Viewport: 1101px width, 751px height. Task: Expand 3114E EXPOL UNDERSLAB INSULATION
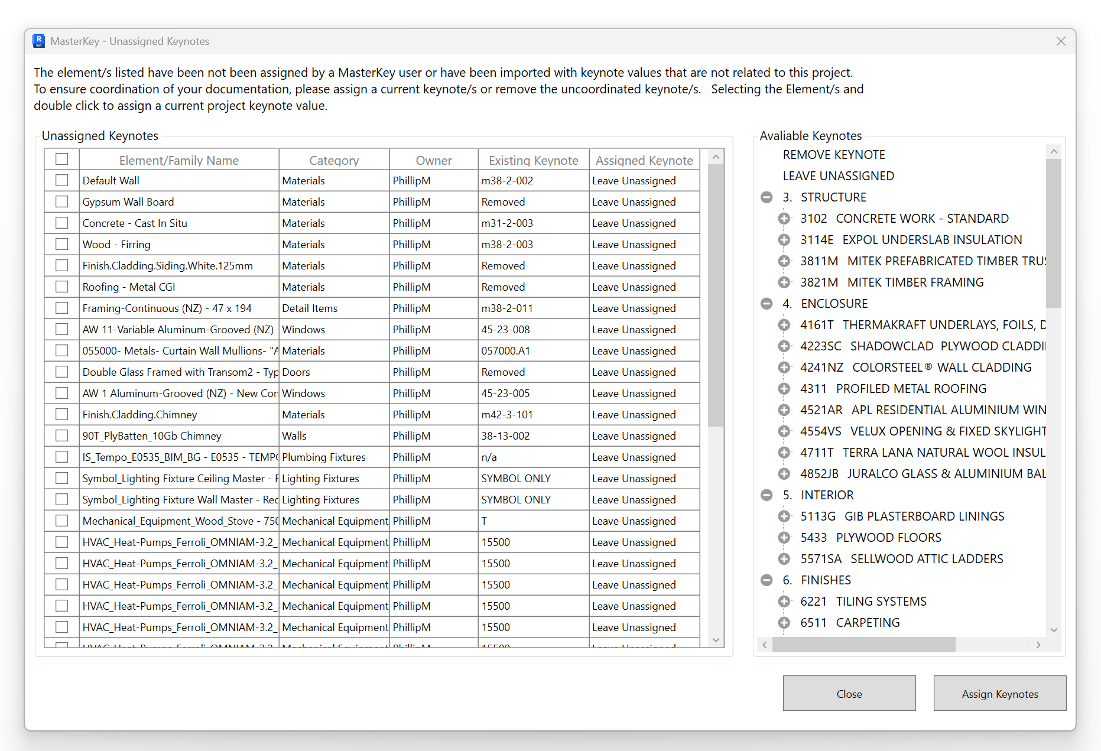coord(784,239)
